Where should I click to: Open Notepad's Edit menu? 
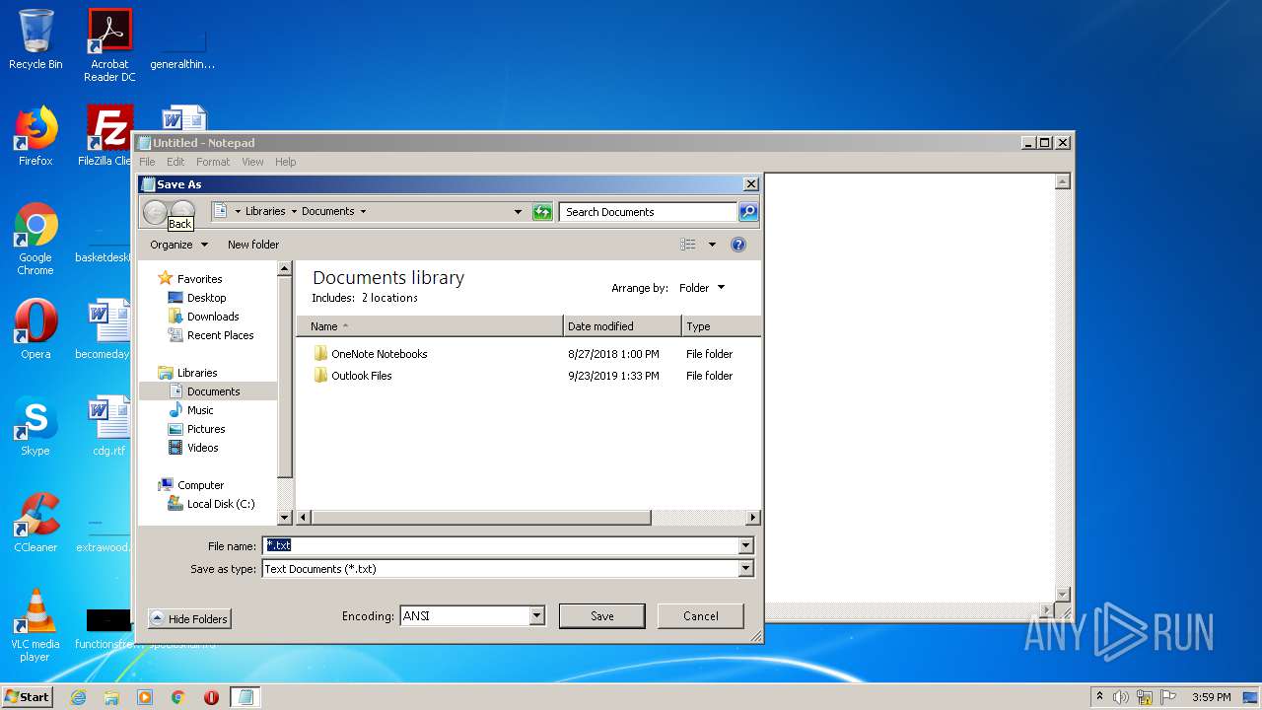point(175,162)
